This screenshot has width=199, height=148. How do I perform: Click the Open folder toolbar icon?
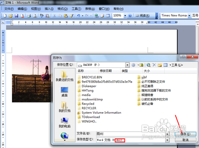(x=11, y=16)
